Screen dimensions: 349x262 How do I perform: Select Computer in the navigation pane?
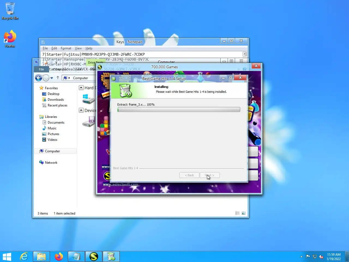(52, 151)
